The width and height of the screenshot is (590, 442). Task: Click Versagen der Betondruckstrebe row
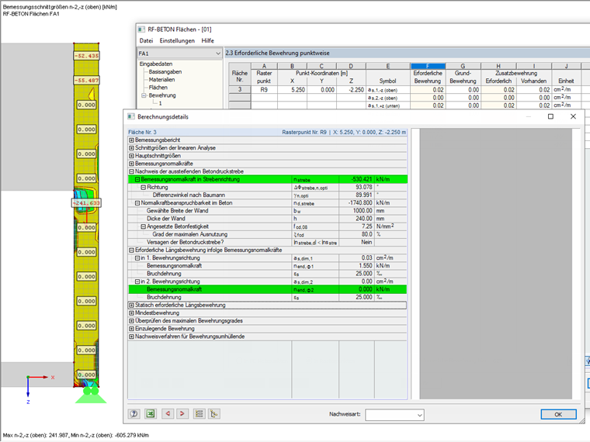[267, 243]
